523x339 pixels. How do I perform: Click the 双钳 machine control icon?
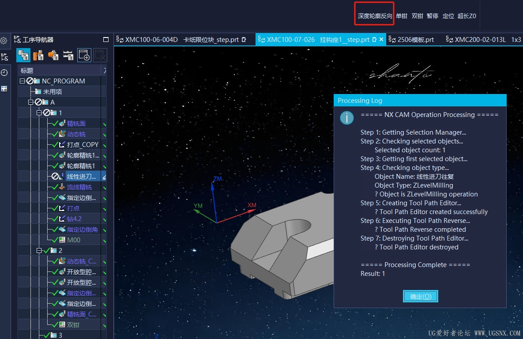click(x=62, y=324)
